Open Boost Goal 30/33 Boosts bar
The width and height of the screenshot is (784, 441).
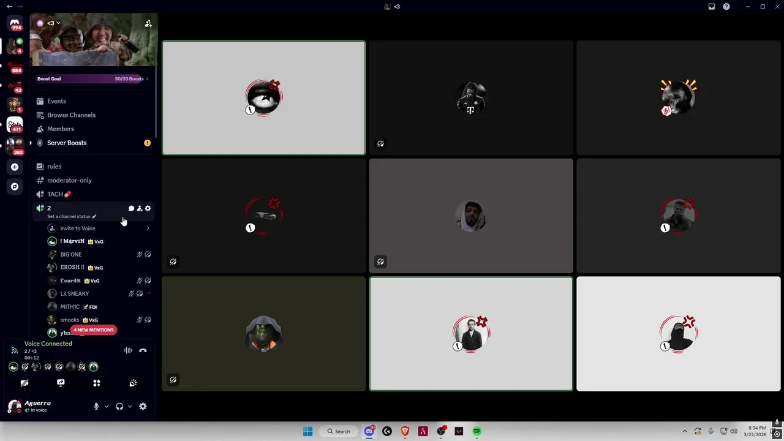point(93,78)
